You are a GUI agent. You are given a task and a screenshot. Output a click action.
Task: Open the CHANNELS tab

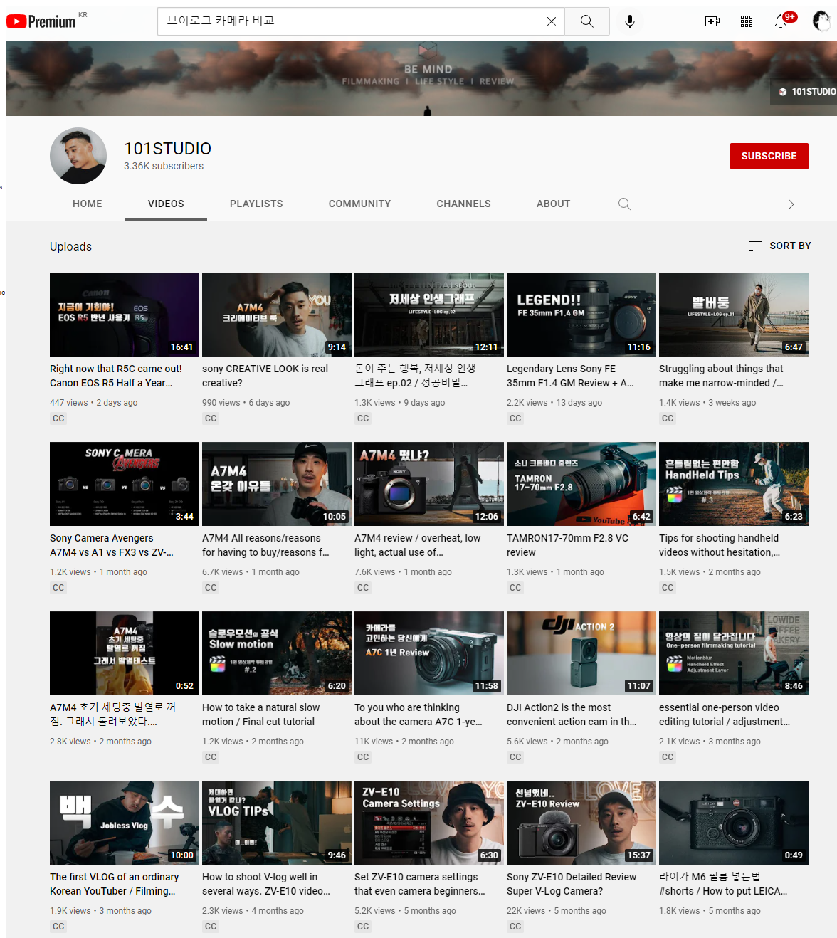[463, 204]
